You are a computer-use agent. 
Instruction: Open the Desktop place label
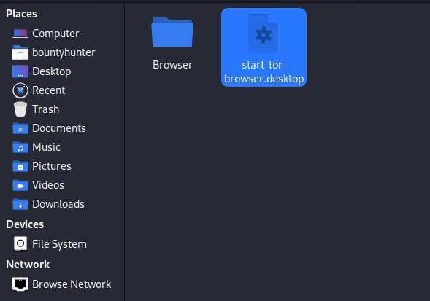(x=52, y=71)
